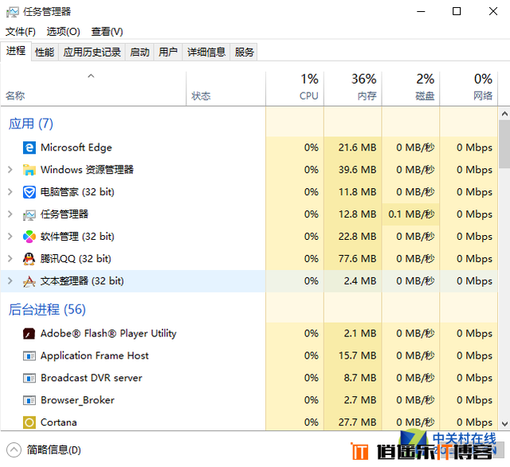
Task: Click the Adobe Flash Player Utility icon
Action: click(x=29, y=334)
